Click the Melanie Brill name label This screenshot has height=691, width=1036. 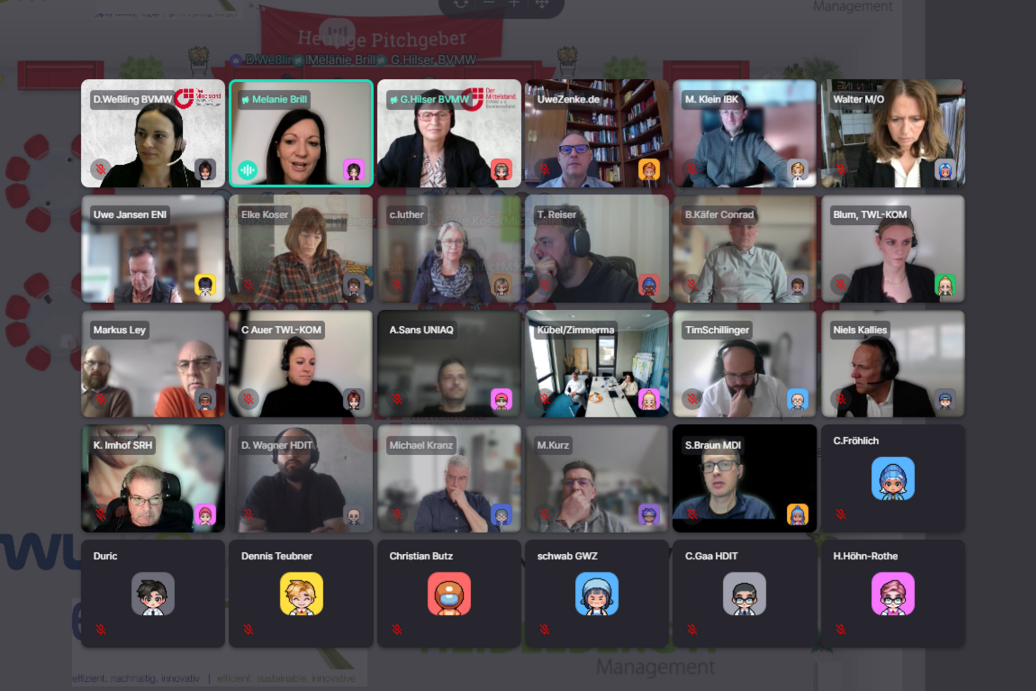pos(279,99)
